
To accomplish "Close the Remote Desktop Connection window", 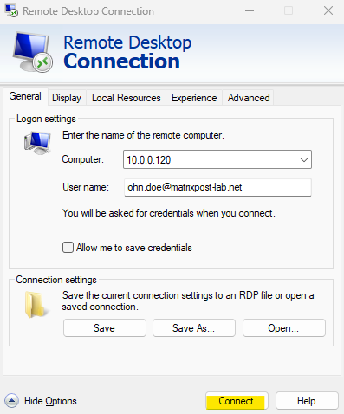I will [328, 11].
